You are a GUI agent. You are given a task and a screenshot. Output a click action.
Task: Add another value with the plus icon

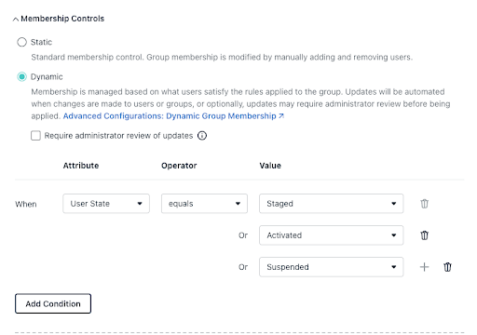[x=424, y=267]
